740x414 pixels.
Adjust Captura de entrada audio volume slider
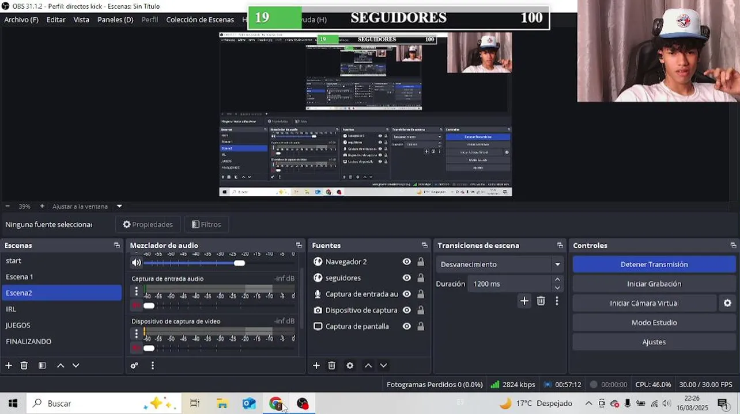coord(149,305)
